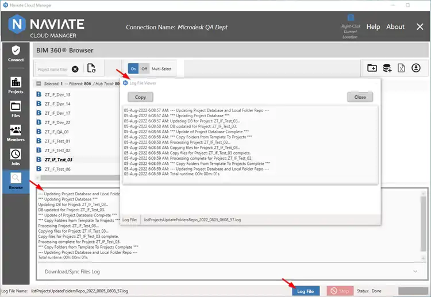The image size is (431, 297).
Task: Click the 'Status: Done' indicator
Action: tap(369, 291)
